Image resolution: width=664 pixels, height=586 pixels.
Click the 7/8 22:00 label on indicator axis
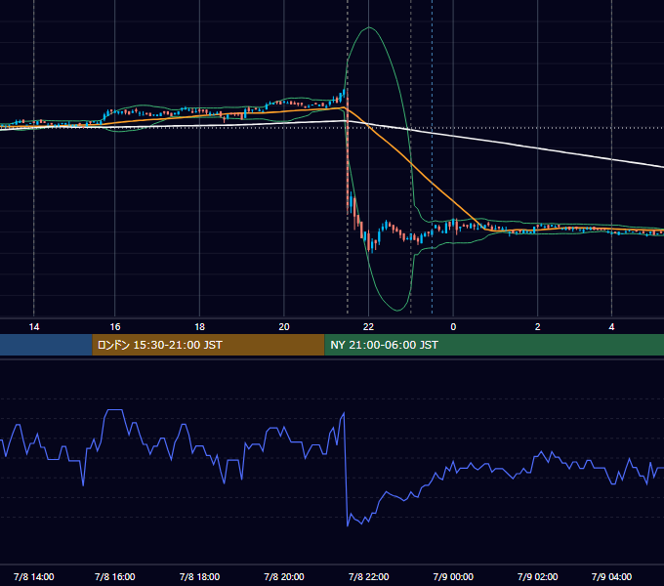[x=368, y=576]
